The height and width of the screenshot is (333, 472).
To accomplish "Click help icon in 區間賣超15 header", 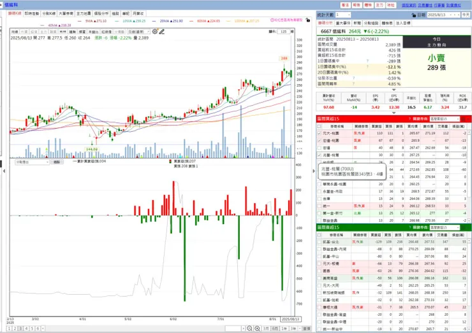I will (409, 227).
